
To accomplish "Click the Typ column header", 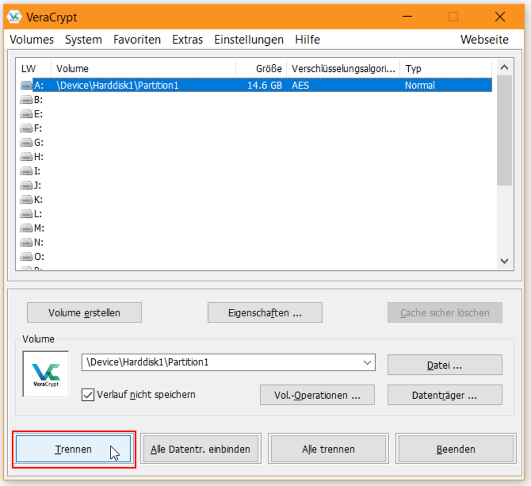I will (x=445, y=69).
